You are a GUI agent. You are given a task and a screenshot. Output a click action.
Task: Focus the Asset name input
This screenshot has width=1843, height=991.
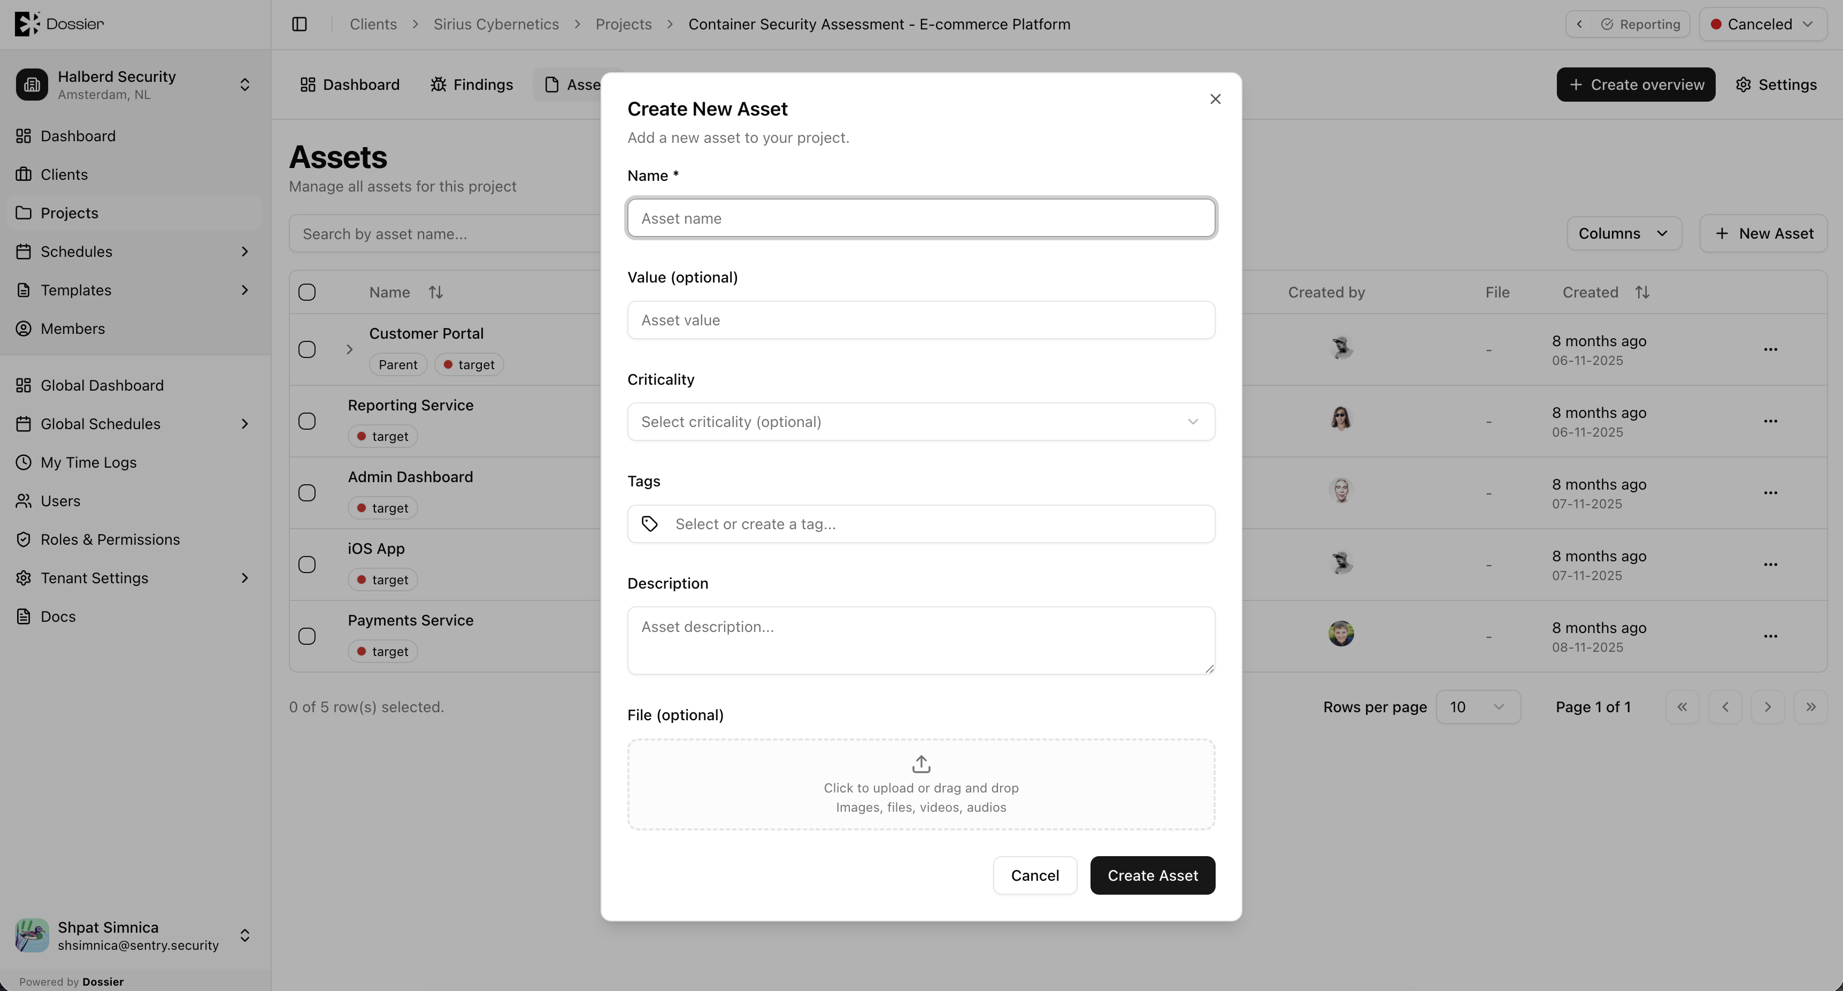pyautogui.click(x=921, y=218)
